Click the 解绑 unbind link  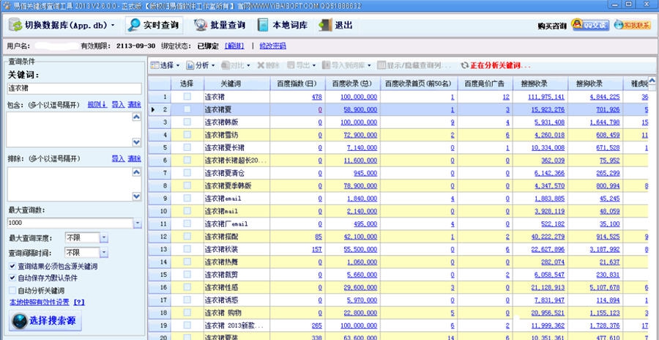[234, 46]
